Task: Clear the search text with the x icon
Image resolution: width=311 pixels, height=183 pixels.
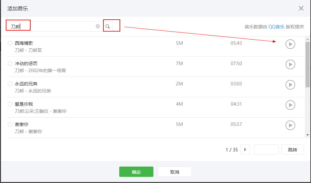Action: coord(98,26)
